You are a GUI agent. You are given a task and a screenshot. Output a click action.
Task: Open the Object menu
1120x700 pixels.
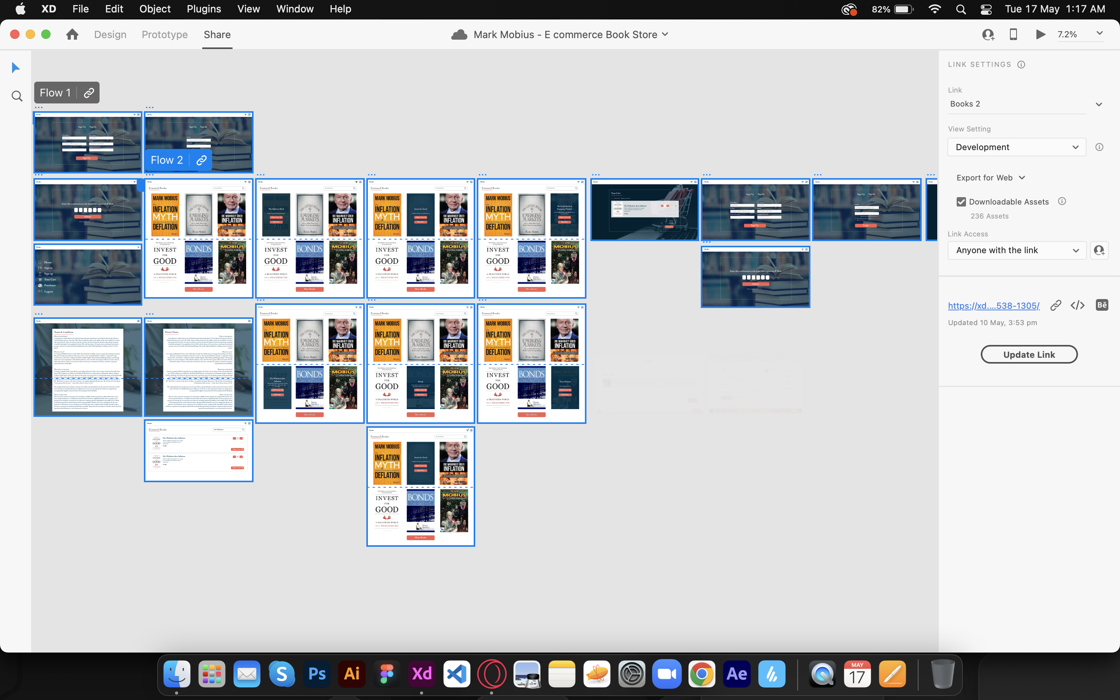tap(155, 9)
